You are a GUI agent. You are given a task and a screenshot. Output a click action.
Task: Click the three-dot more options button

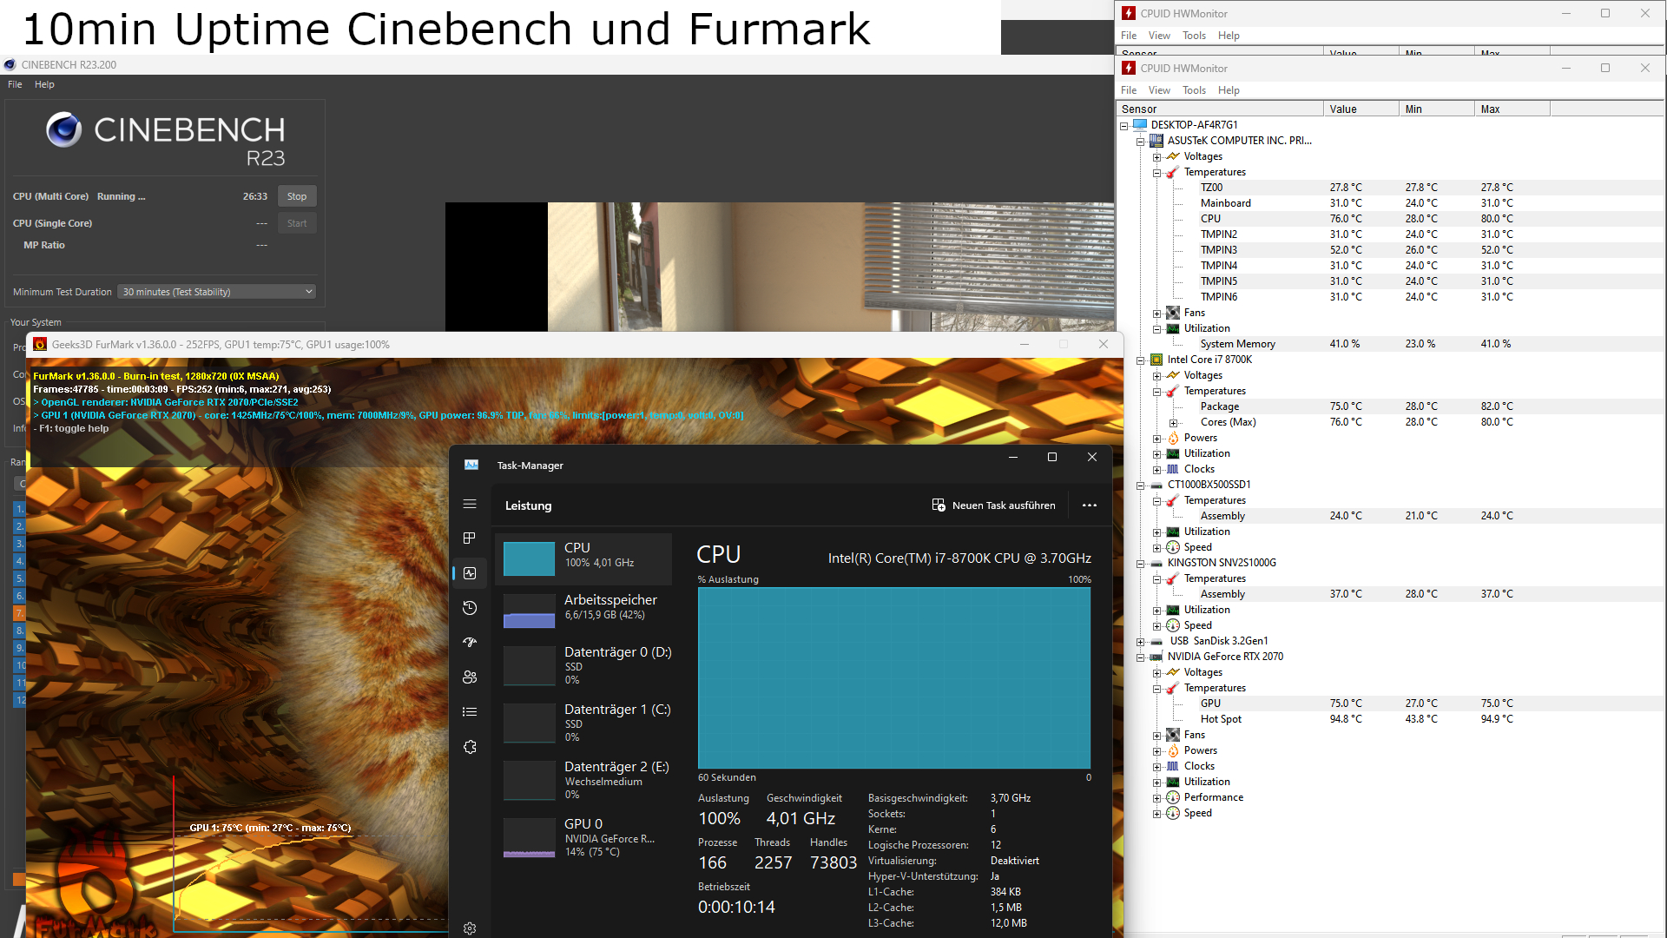(1089, 505)
